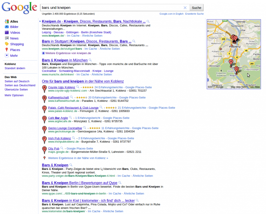Click the Suche button

[x=196, y=8]
